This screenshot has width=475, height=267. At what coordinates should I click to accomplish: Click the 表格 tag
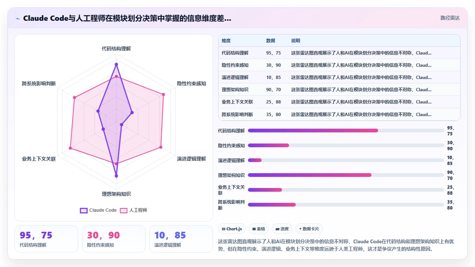click(x=259, y=229)
